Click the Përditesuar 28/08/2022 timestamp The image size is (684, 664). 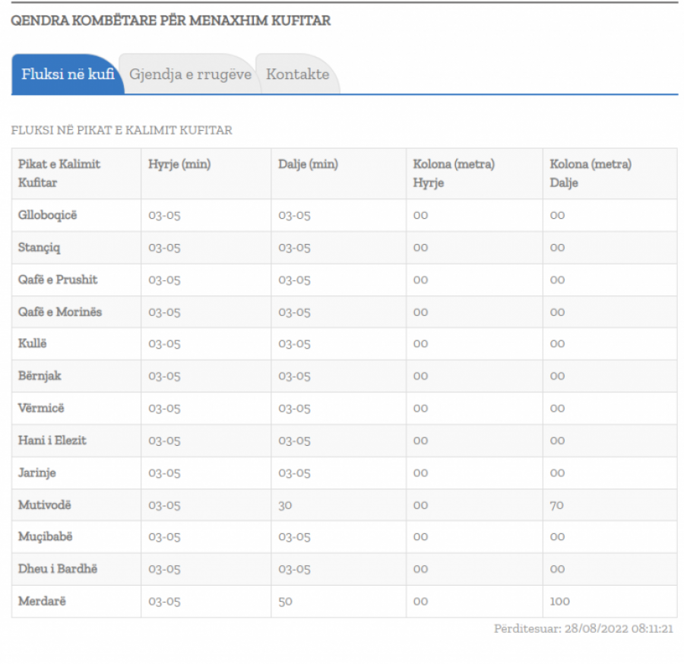(x=583, y=629)
